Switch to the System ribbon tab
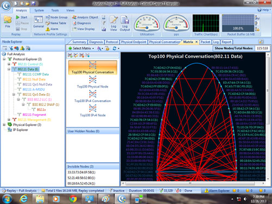 click(39, 10)
